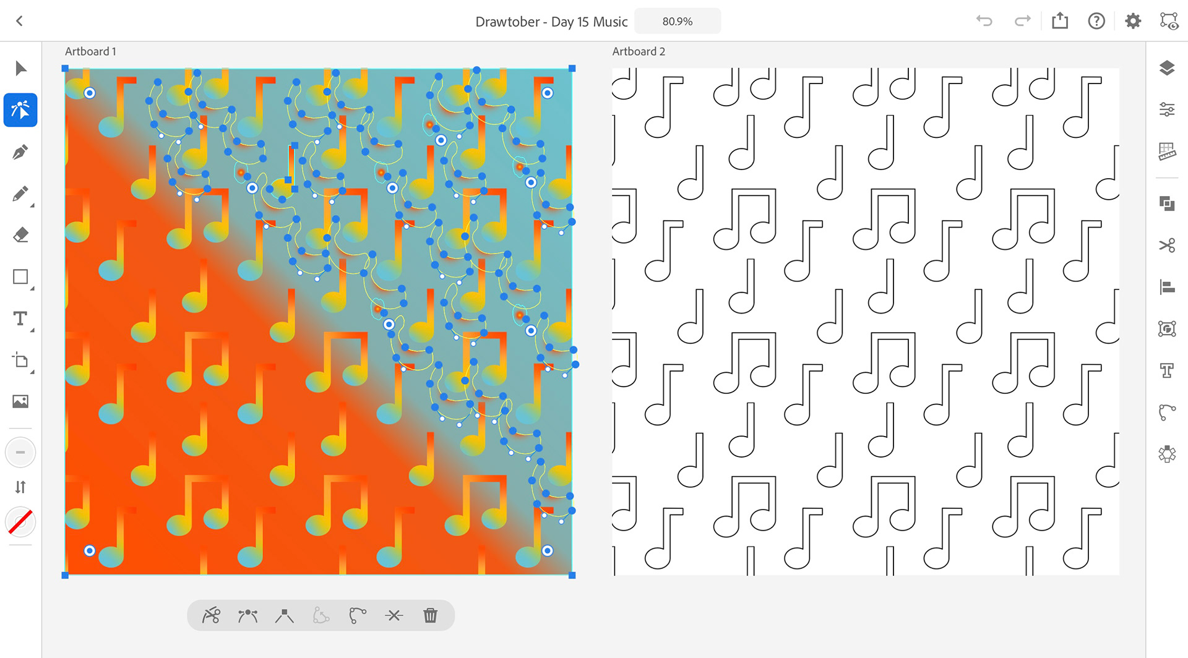Open the Align panel
This screenshot has width=1188, height=658.
click(x=1167, y=287)
